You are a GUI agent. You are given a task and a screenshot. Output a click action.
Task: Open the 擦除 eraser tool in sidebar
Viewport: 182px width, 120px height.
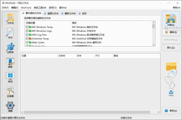coord(10,63)
